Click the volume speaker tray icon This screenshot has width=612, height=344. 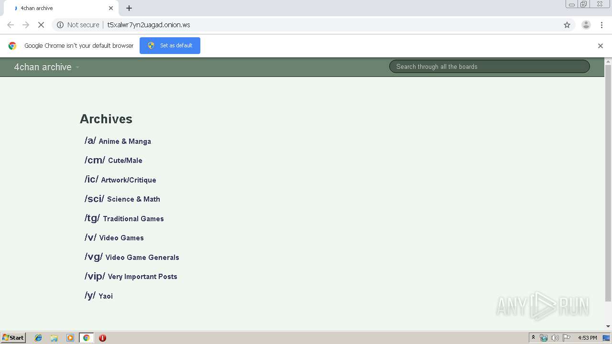tap(555, 338)
